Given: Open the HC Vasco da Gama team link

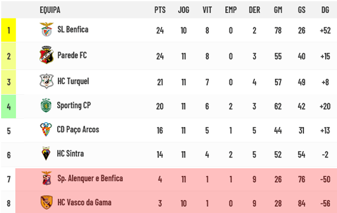Looking at the screenshot, I should coord(84,202).
